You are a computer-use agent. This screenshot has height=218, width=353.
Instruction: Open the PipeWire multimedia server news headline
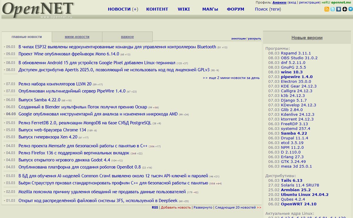[x=72, y=91]
